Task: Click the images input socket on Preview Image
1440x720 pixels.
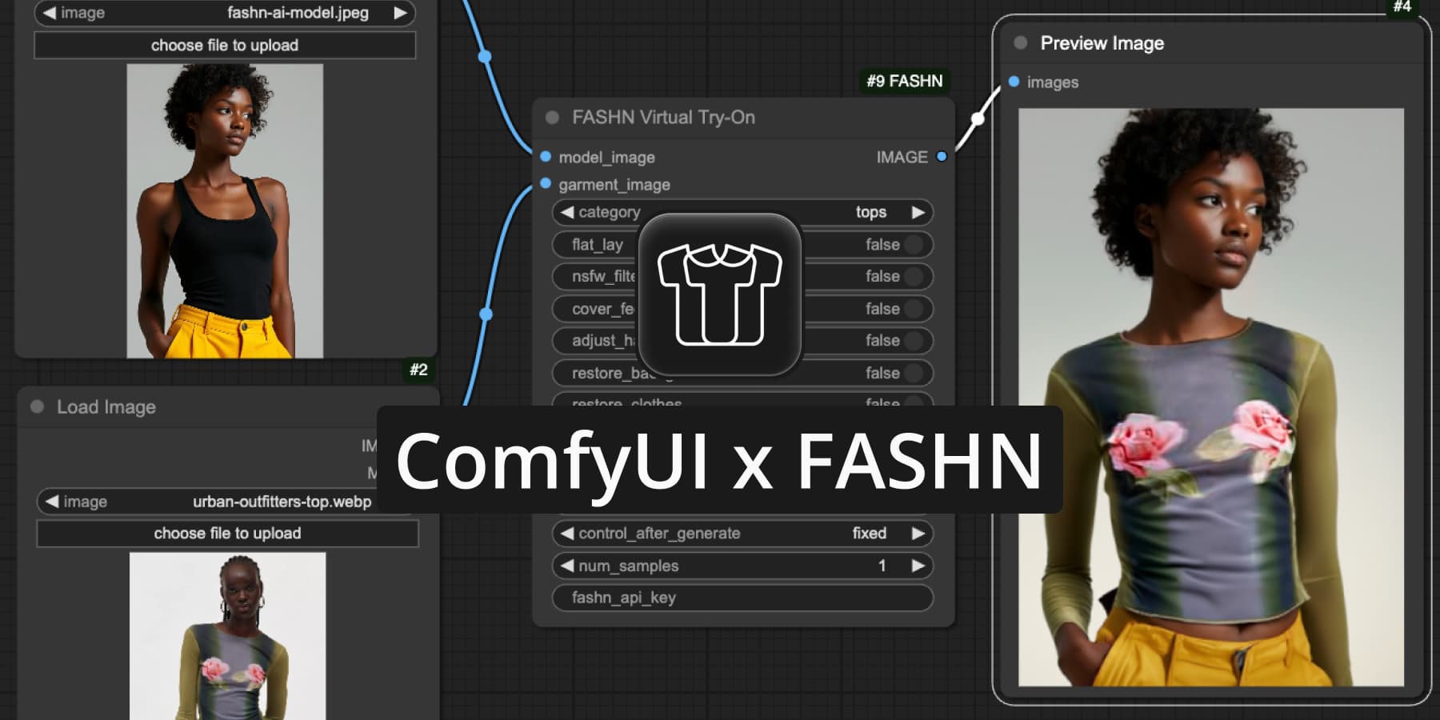Action: point(1013,82)
